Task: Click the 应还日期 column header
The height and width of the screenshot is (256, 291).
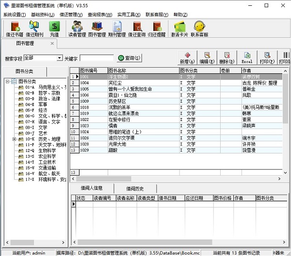Action: 199,198
